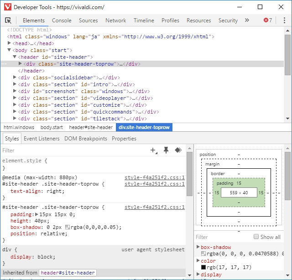The width and height of the screenshot is (292, 280).
Task: Open the Properties pane tab
Action: tap(124, 139)
